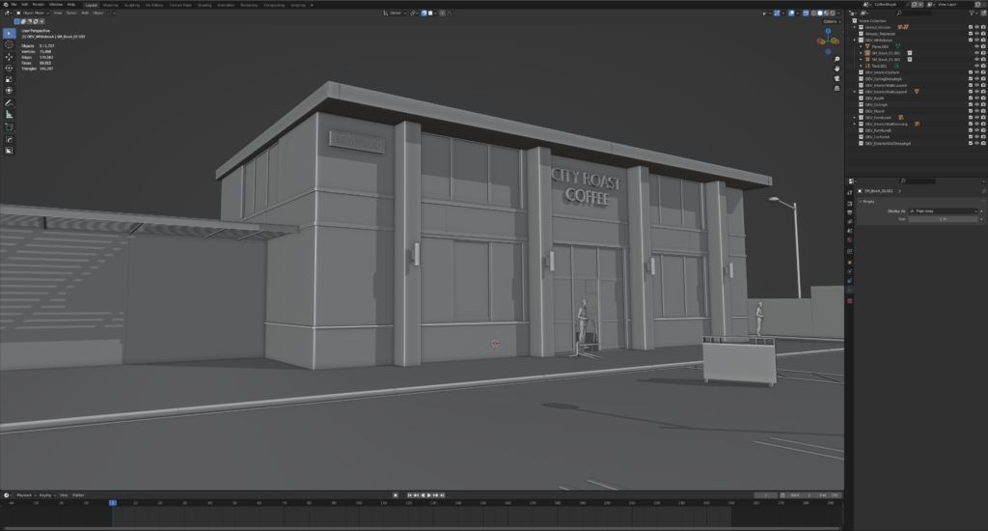Toggle the DEV_RoofA collection checkbox

tap(971, 98)
